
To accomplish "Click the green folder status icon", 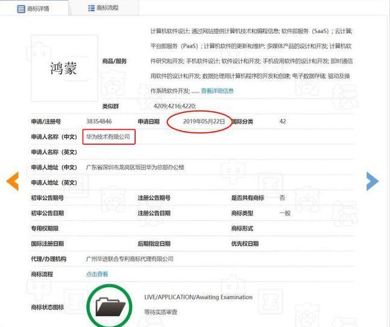I will 110,306.
